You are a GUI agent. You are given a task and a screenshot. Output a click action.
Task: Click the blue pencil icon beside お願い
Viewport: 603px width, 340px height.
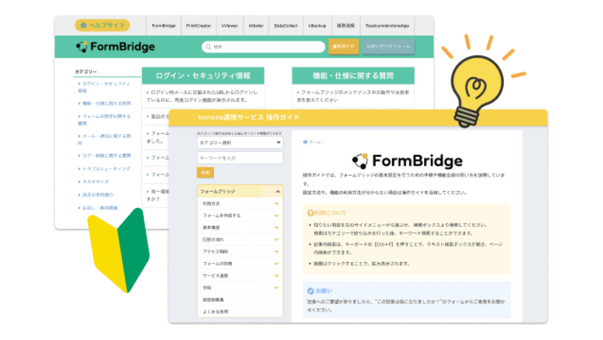(x=311, y=291)
